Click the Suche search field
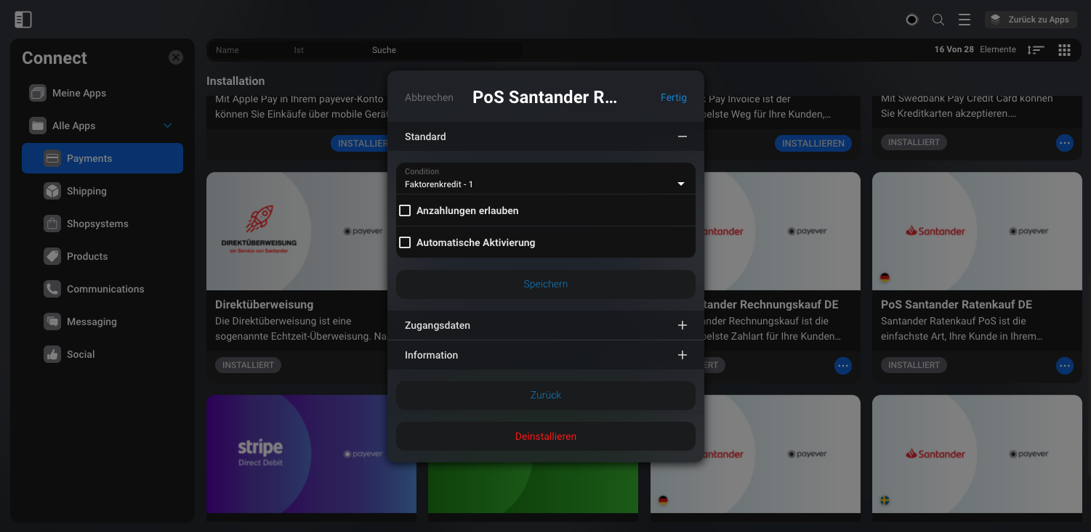This screenshot has width=1091, height=532. [x=443, y=50]
